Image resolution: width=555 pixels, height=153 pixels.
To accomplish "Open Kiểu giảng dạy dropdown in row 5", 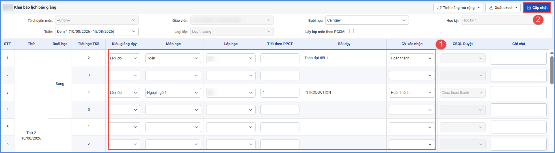I will (x=124, y=127).
